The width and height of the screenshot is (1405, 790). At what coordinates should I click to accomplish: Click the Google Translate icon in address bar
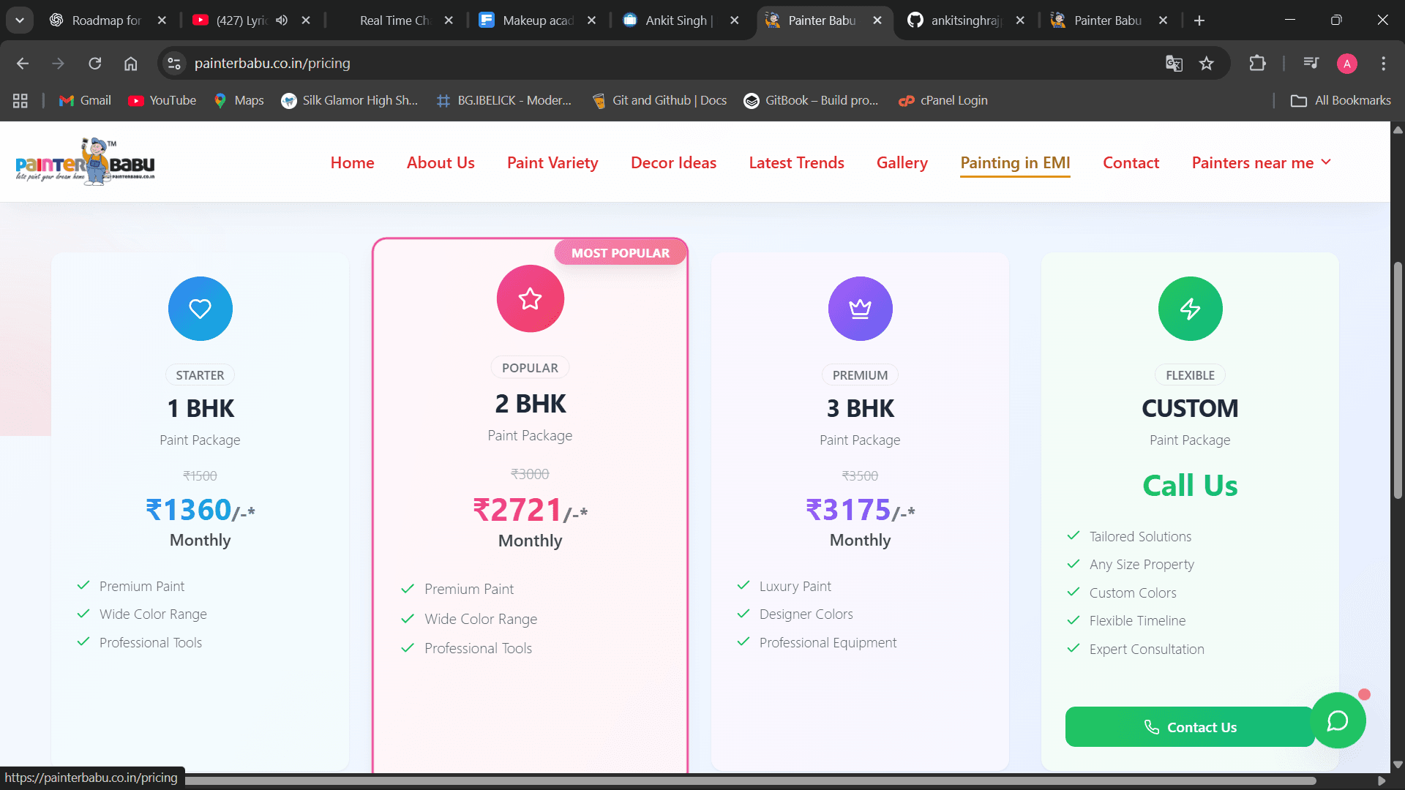click(1174, 64)
